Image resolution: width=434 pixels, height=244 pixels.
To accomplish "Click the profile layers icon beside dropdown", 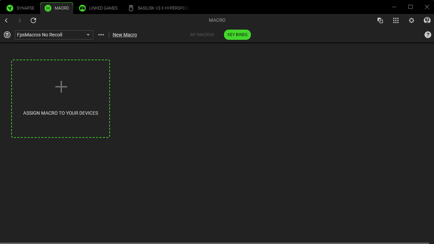I will 7,35.
